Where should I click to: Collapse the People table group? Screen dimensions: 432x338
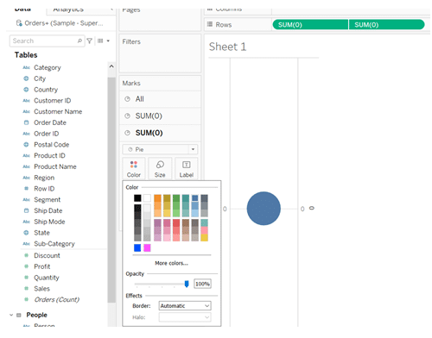[11, 315]
